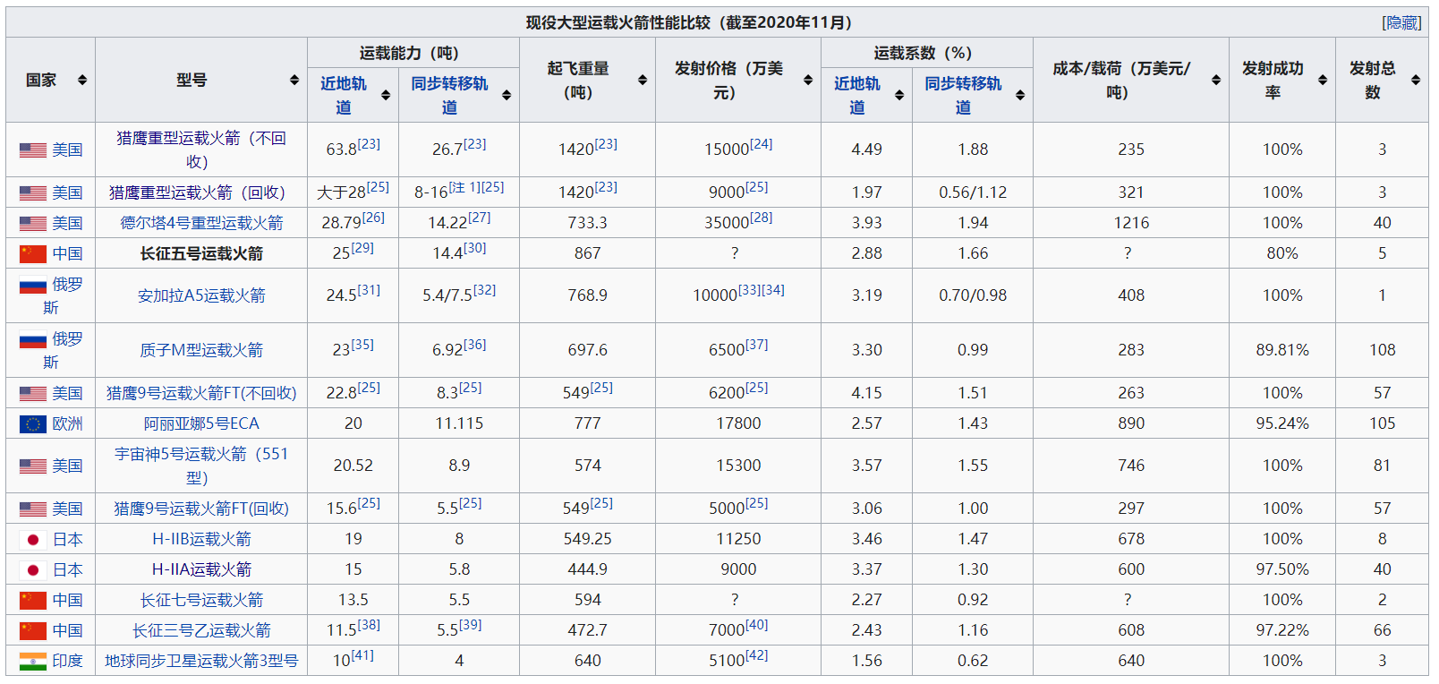The width and height of the screenshot is (1439, 684).
Task: Click US flag in 猎鹰9号FT(回收) row
Action: [33, 509]
